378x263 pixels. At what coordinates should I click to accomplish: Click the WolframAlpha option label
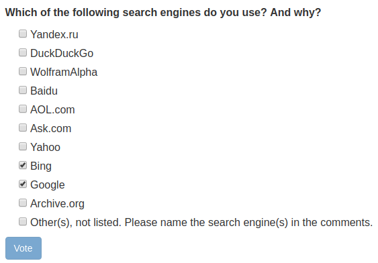click(64, 72)
